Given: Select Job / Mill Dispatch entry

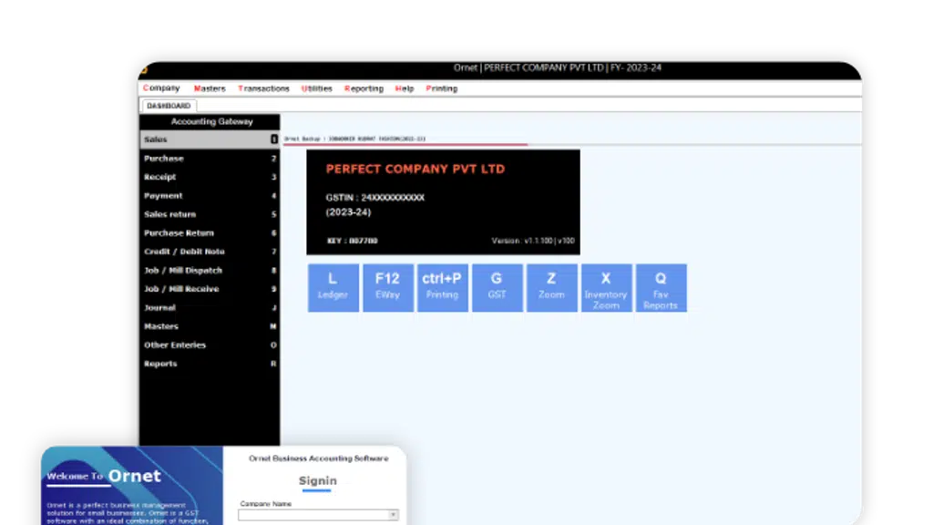Looking at the screenshot, I should (x=210, y=270).
